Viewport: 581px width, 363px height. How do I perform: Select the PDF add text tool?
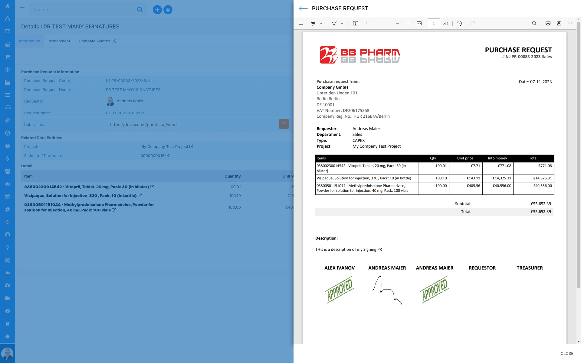point(356,23)
